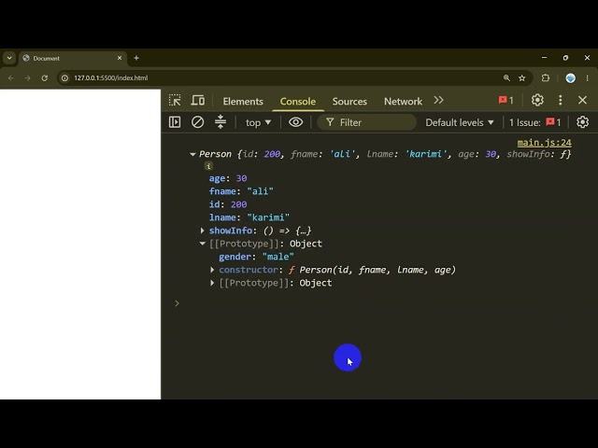
Task: Toggle the console sidebar icon
Action: pos(175,122)
